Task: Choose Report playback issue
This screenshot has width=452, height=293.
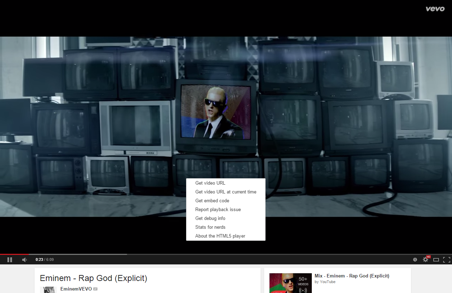Action: 226,209
